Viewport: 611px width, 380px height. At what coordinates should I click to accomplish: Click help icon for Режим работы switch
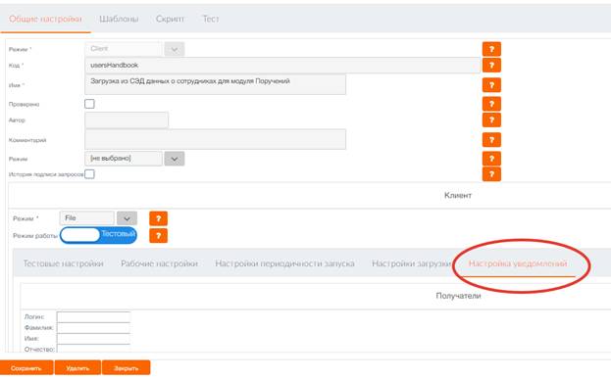pyautogui.click(x=158, y=236)
